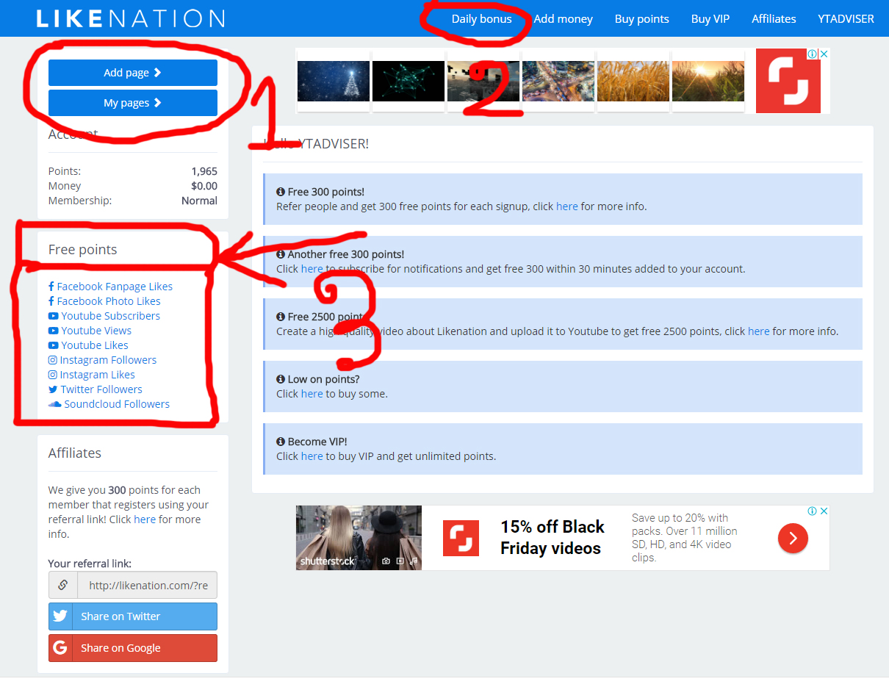
Task: Click the YouTube icon beside Youtube Likes
Action: pos(53,345)
